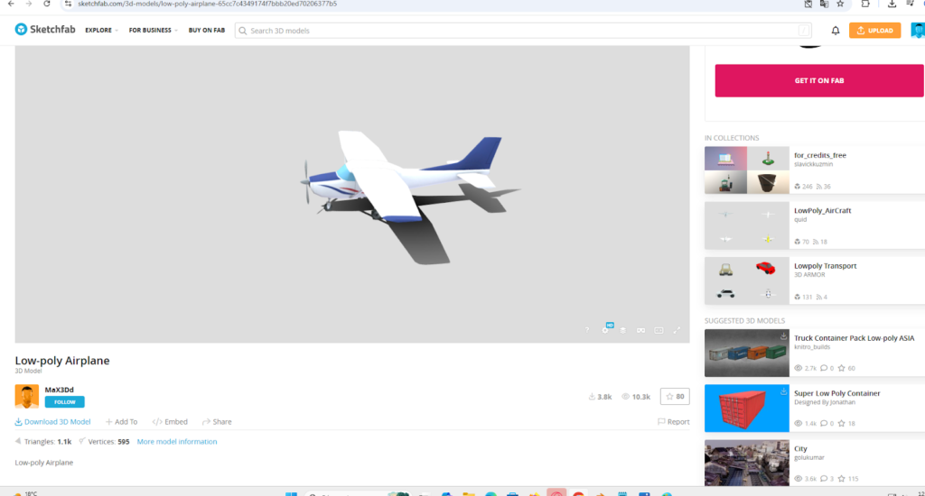Report this model with flag link
925x496 pixels.
point(673,422)
